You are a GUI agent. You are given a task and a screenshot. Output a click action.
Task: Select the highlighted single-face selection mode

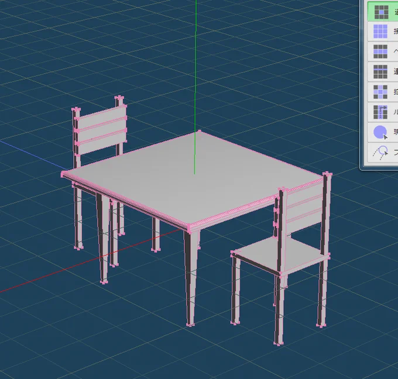[x=383, y=11]
